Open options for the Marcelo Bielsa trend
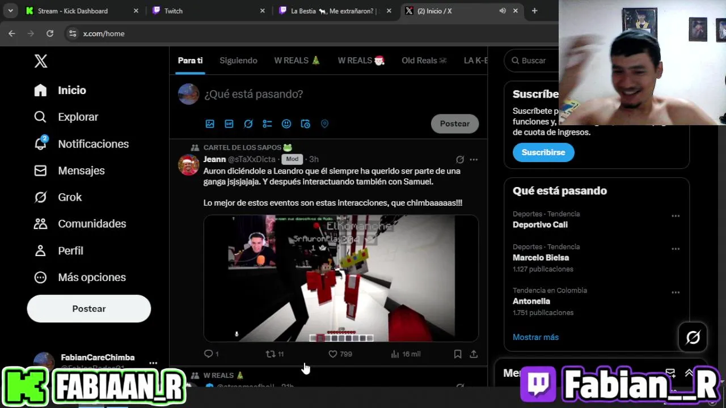Image resolution: width=726 pixels, height=408 pixels. [676, 249]
